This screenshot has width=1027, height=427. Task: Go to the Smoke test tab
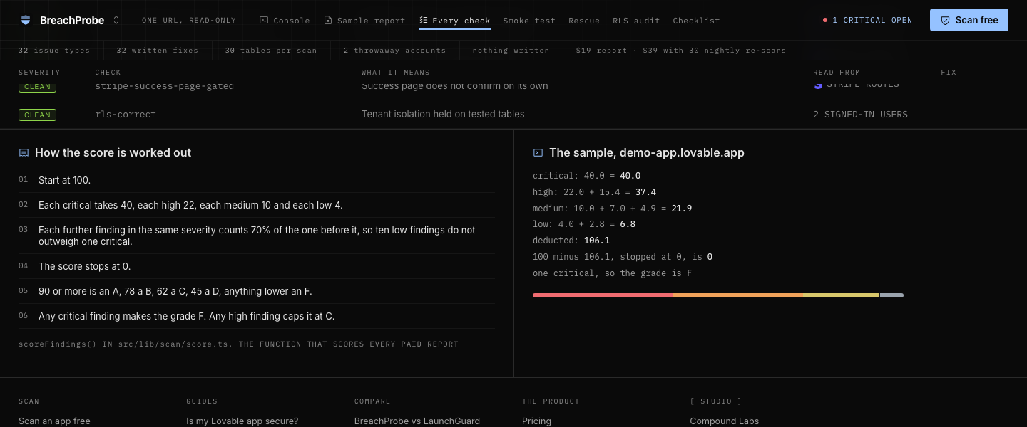529,21
